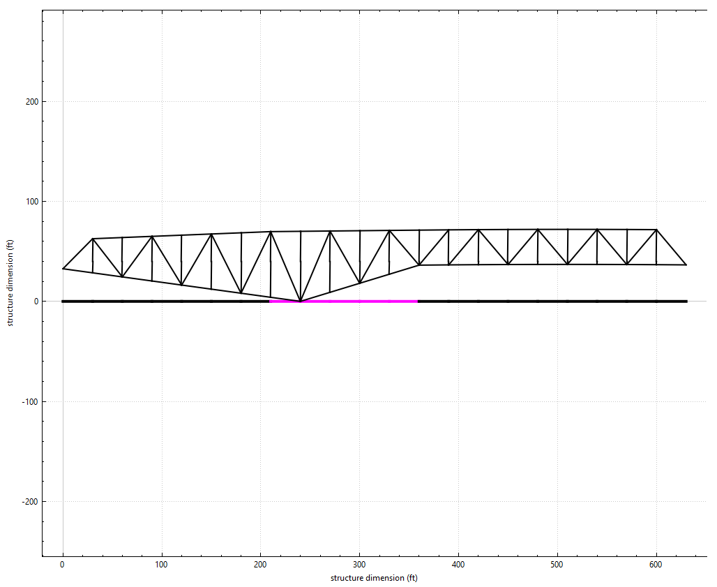Click the y-axis tick label 200
This screenshot has height=587, width=717.
[x=31, y=102]
